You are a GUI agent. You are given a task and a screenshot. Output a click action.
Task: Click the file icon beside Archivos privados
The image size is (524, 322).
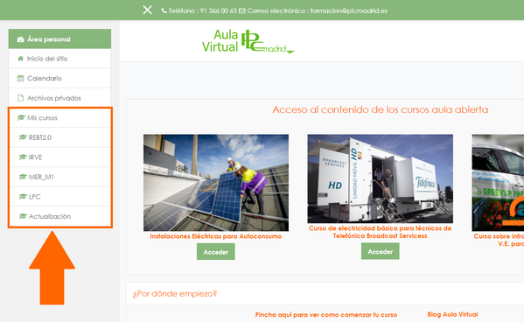20,98
